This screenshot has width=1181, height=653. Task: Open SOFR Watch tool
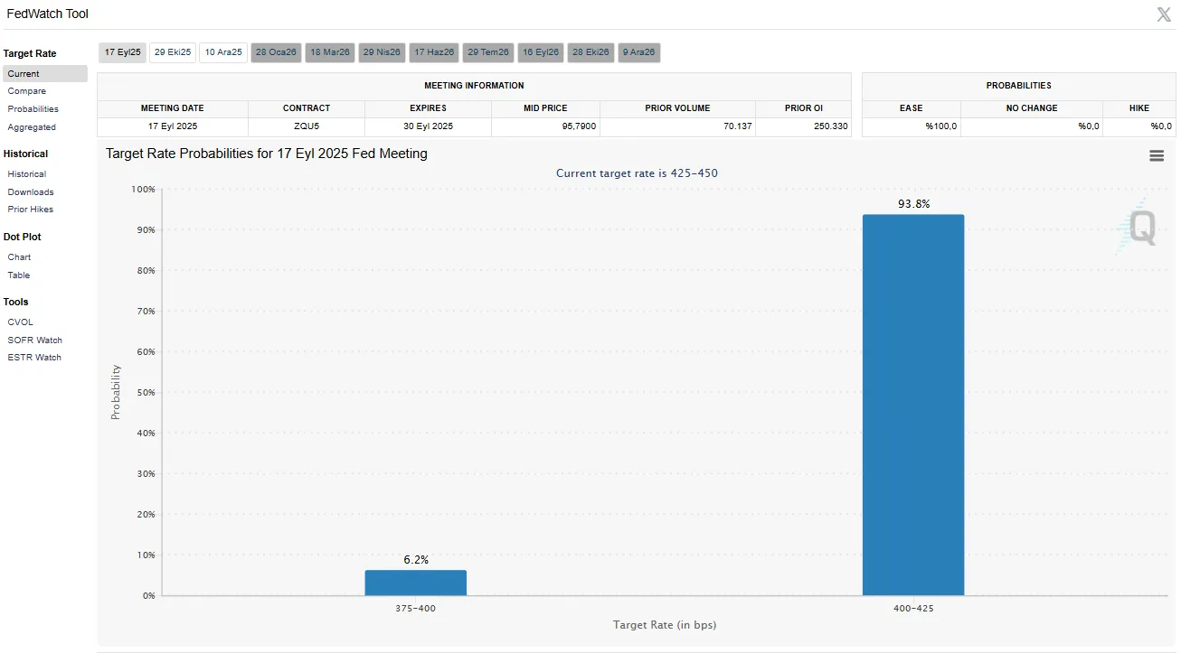click(x=35, y=340)
